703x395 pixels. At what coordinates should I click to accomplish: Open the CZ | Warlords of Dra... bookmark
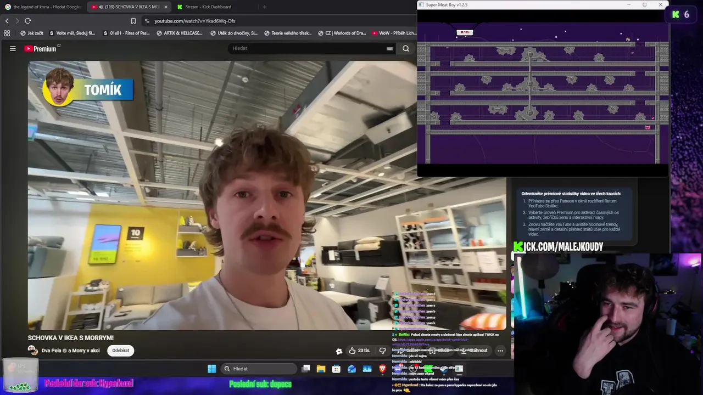(x=342, y=33)
